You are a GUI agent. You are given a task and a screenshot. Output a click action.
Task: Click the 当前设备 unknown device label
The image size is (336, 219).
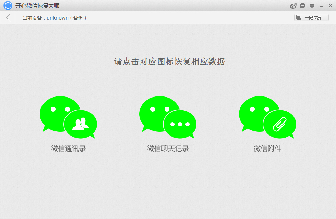[x=54, y=18]
